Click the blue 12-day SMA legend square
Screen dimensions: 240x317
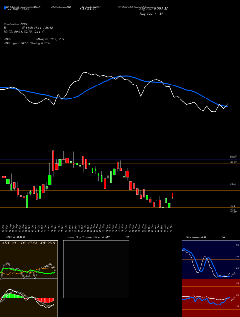pyautogui.click(x=5, y=8)
